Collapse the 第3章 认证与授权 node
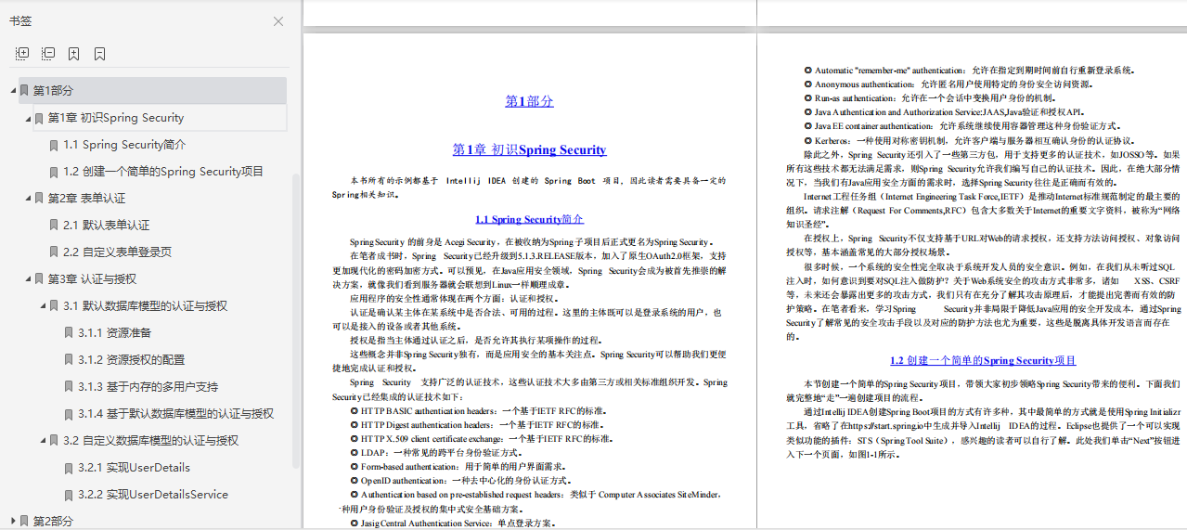The width and height of the screenshot is (1187, 530). coord(28,279)
